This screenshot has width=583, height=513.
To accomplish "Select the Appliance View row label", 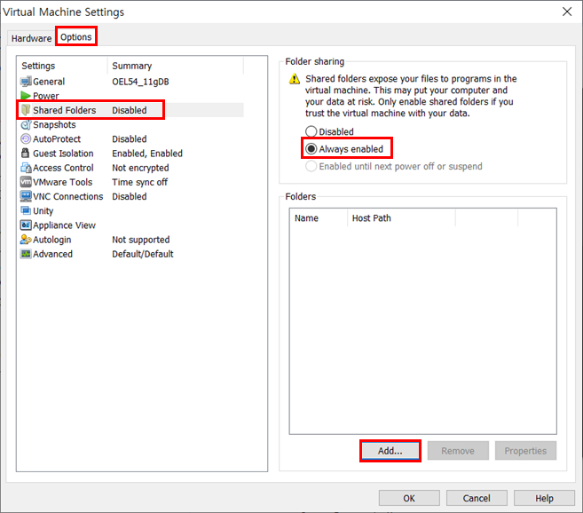I will pos(64,225).
